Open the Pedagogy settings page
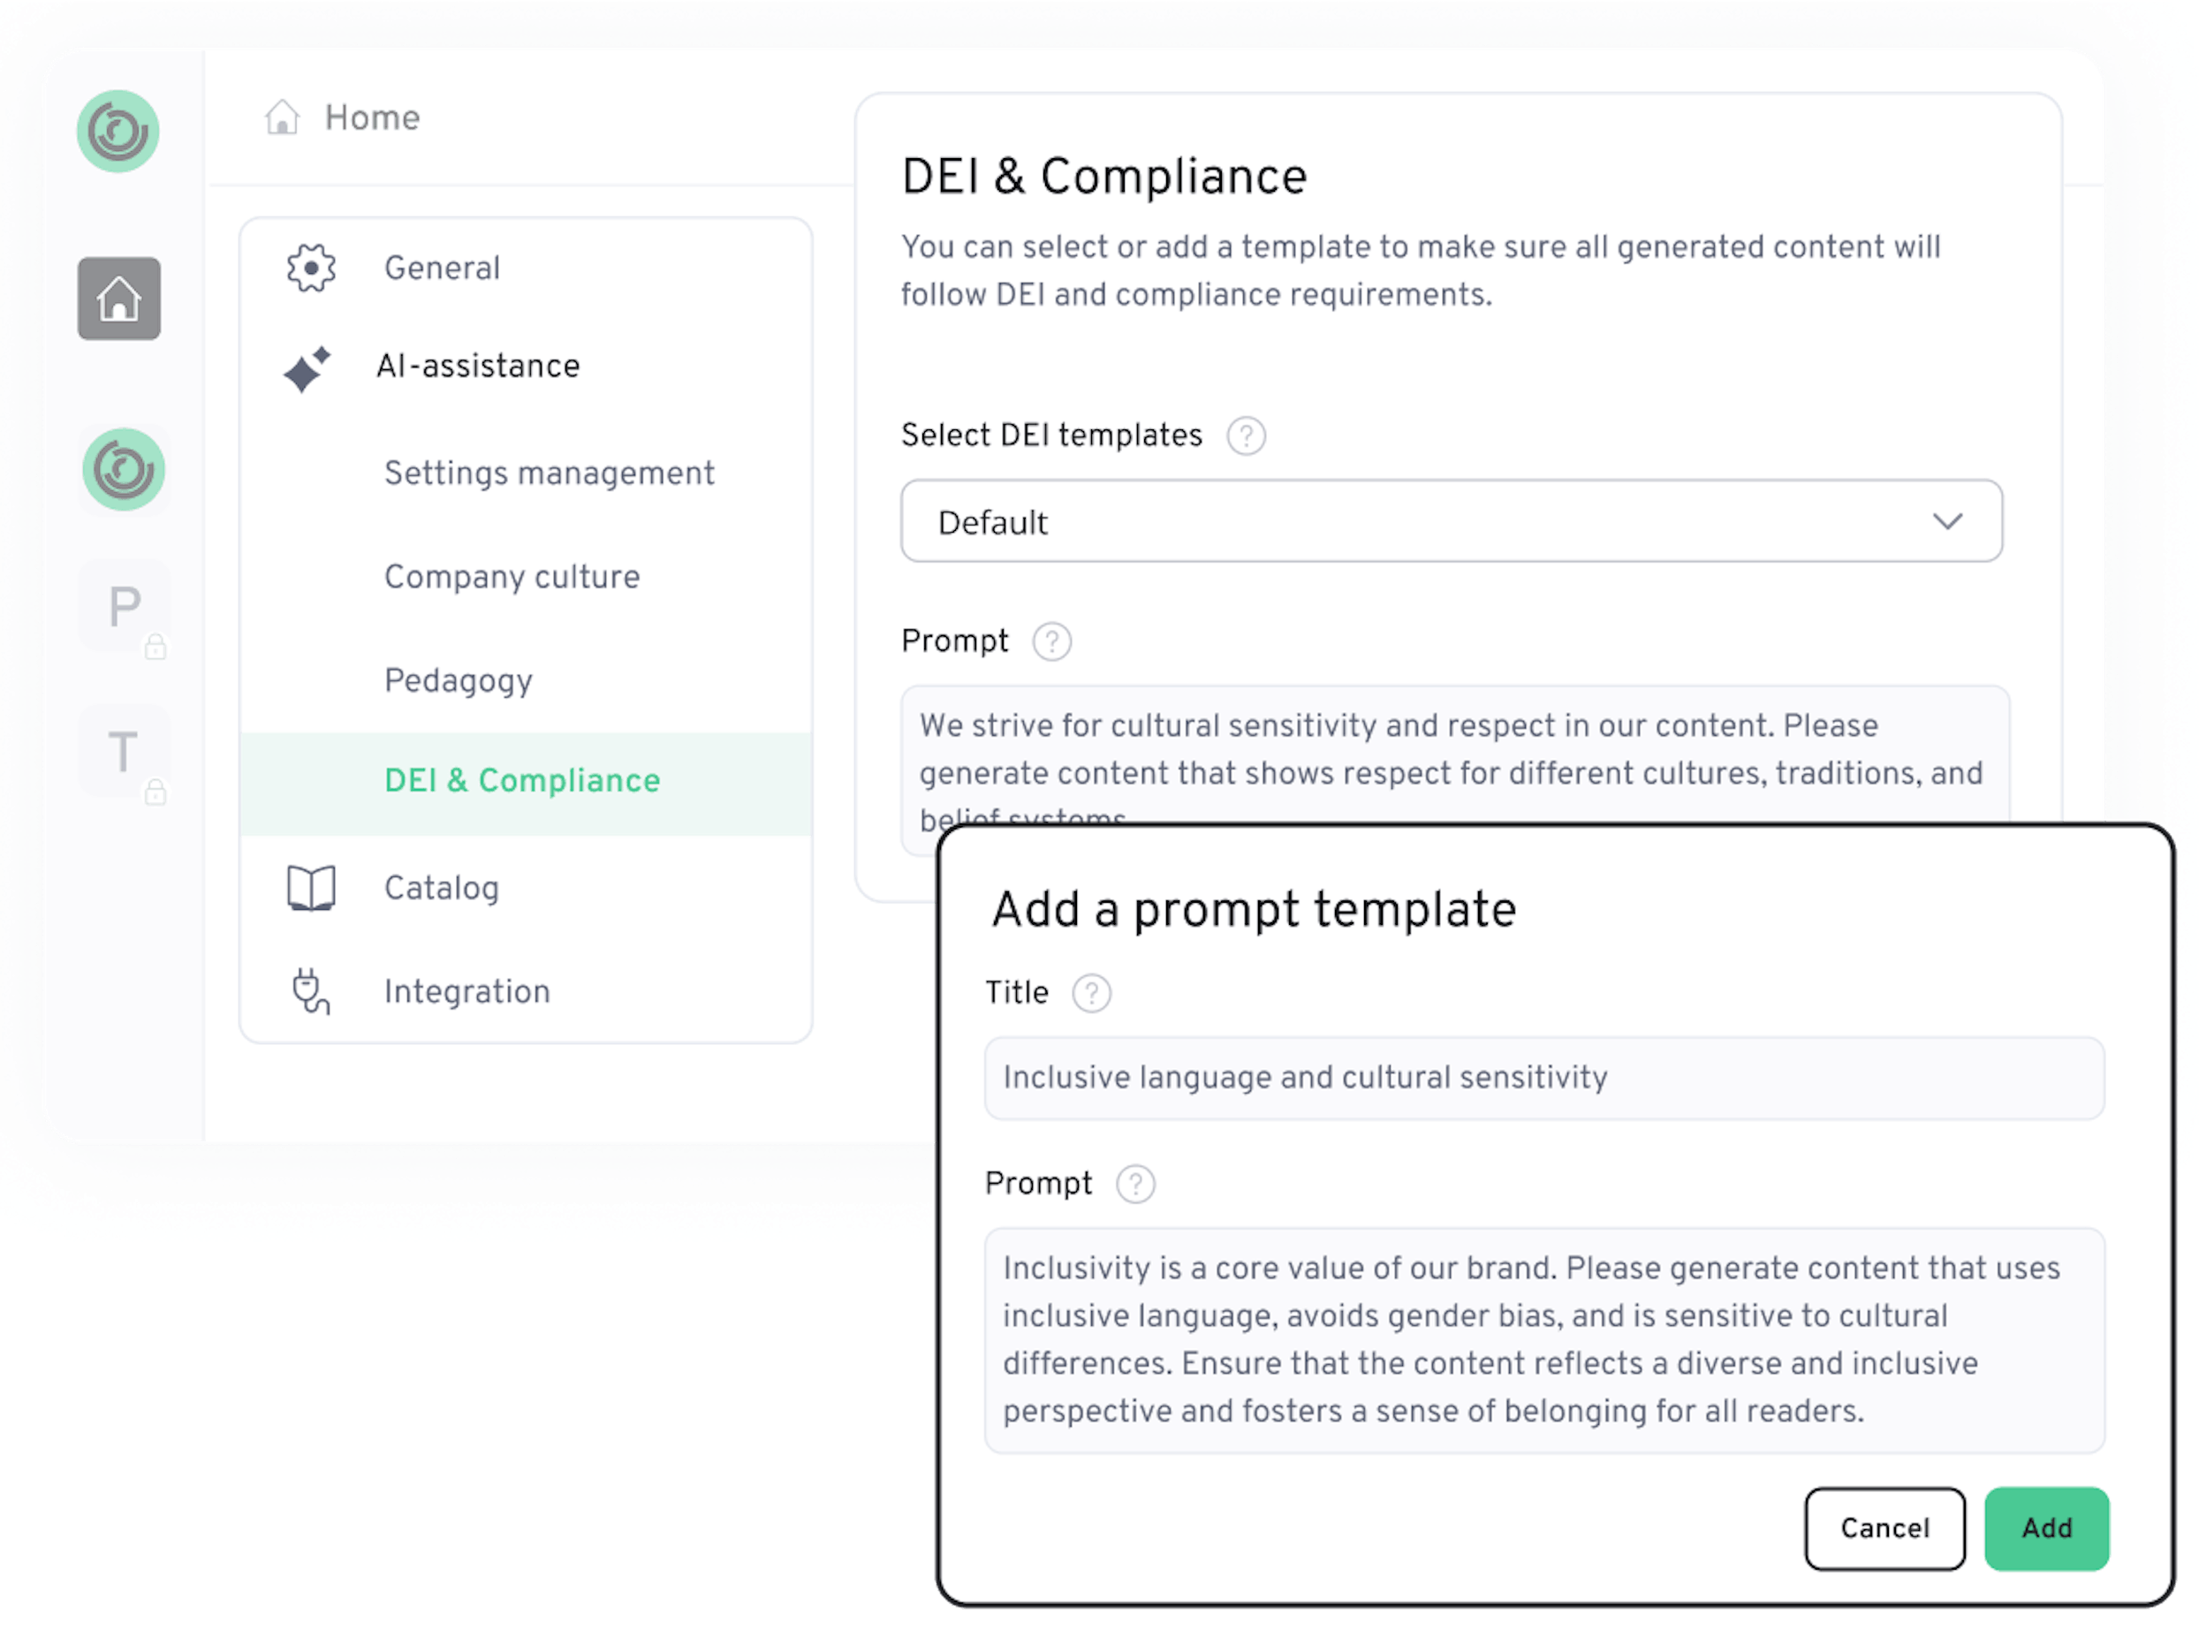This screenshot has height=1651, width=2199. [459, 680]
